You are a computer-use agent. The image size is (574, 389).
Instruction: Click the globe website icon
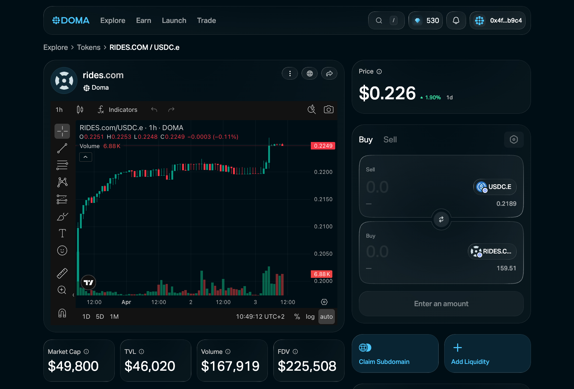pyautogui.click(x=310, y=73)
